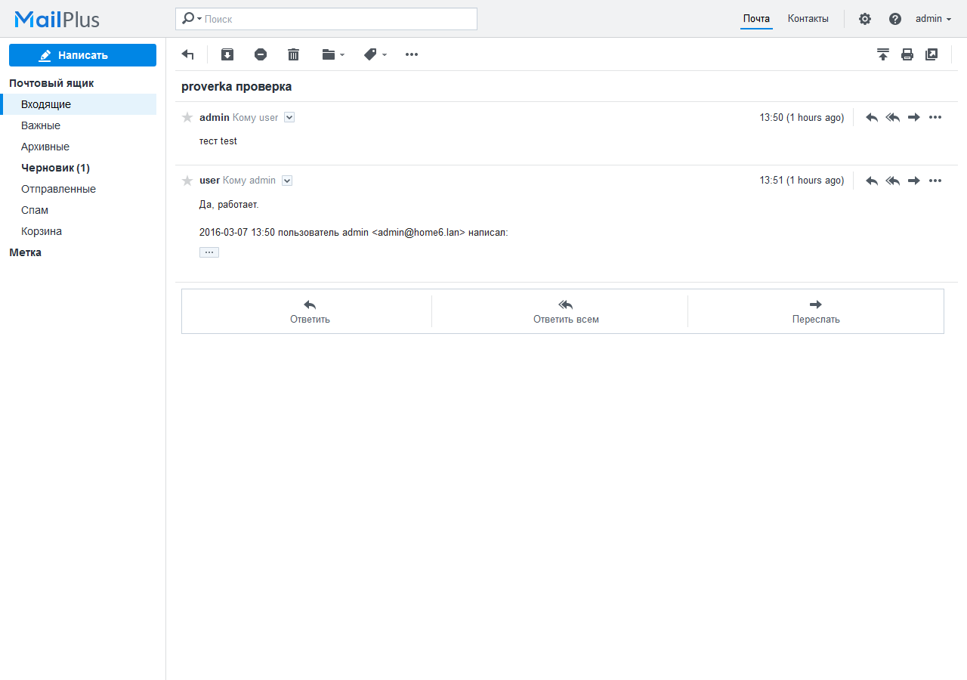Open toolbar more actions ellipsis

point(412,54)
